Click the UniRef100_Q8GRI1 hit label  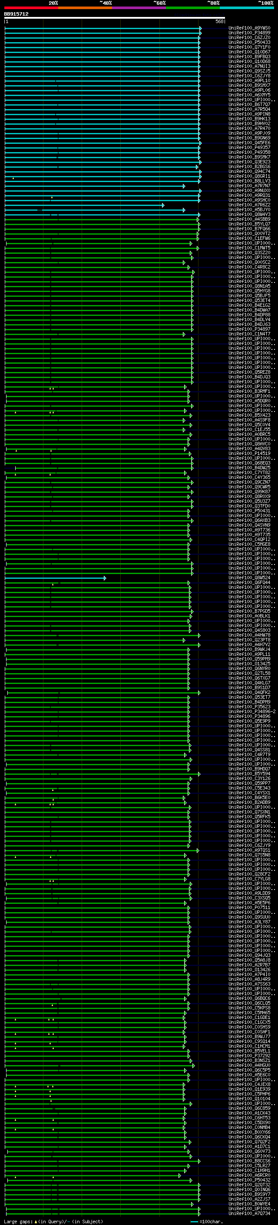249,176
